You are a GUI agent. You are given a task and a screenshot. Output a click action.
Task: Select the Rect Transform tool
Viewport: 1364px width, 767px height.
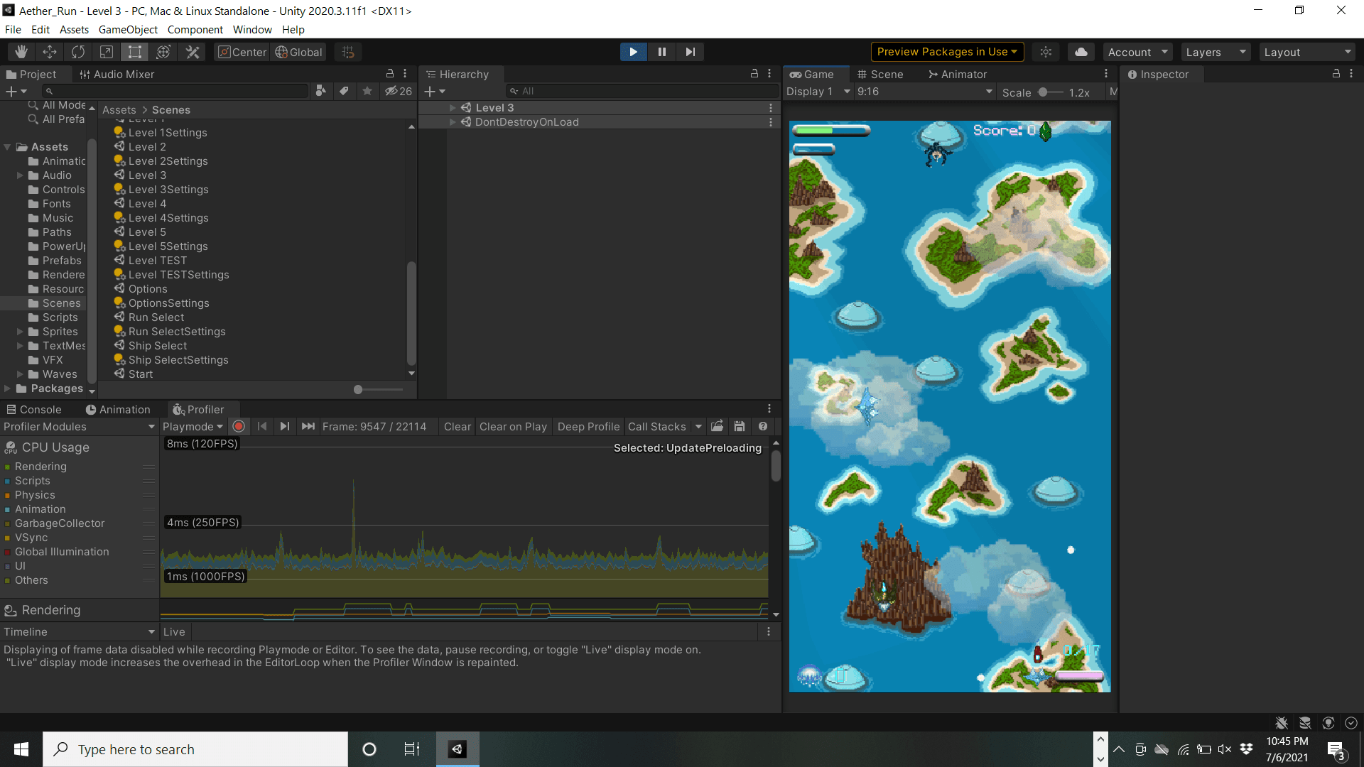[135, 52]
